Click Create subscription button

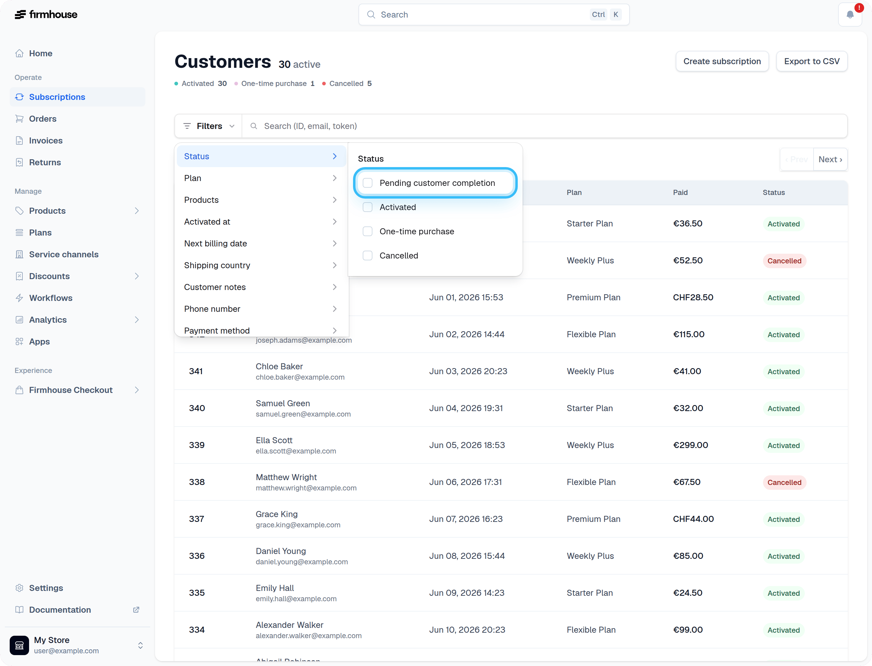(722, 61)
